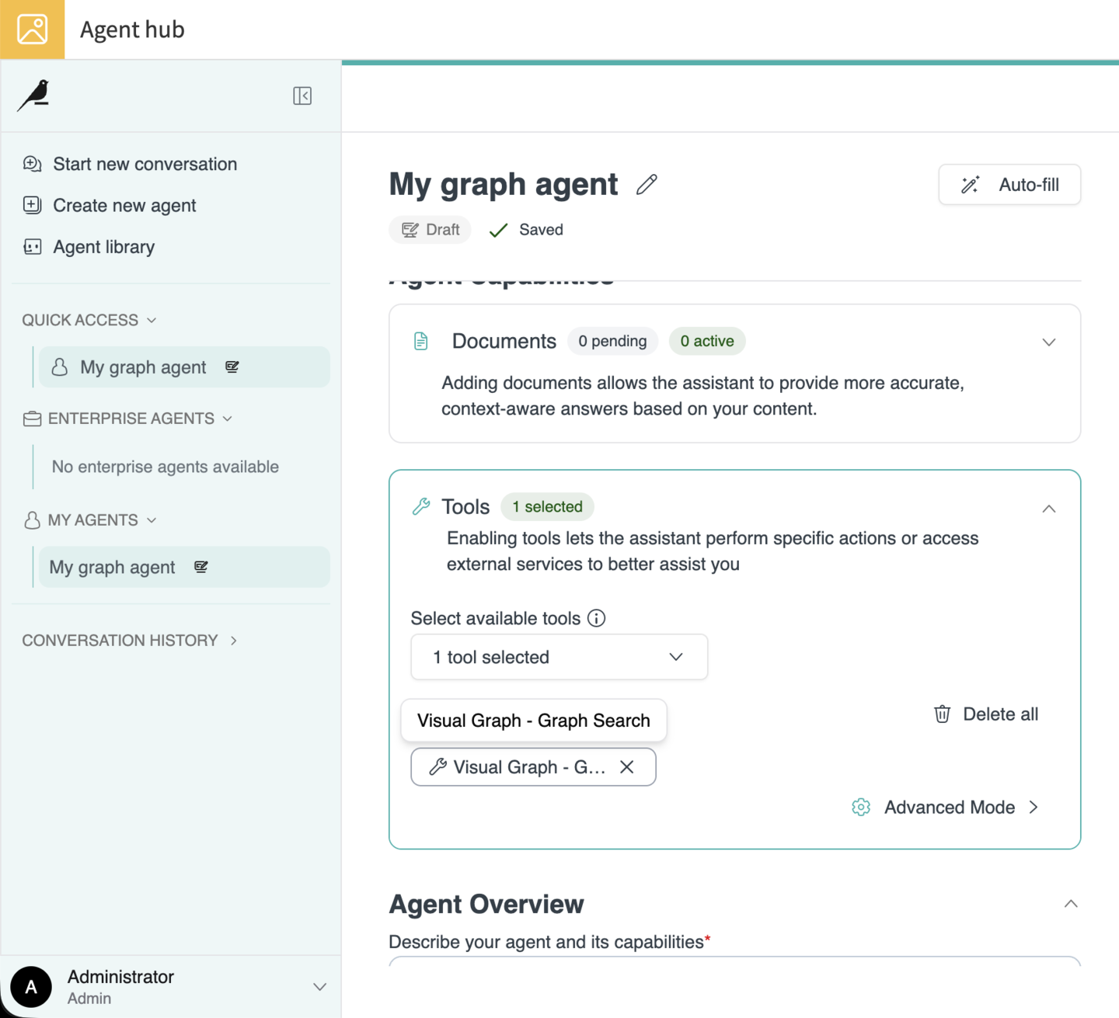Remove the Visual Graph tool chip

tap(627, 767)
